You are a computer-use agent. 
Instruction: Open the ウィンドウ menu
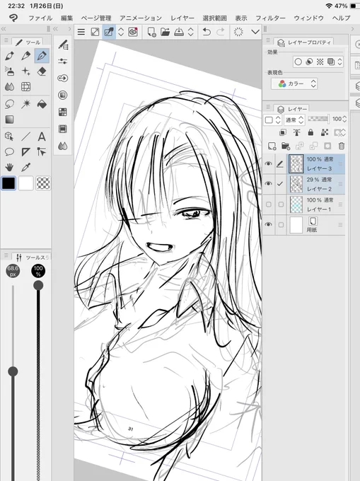coord(308,18)
